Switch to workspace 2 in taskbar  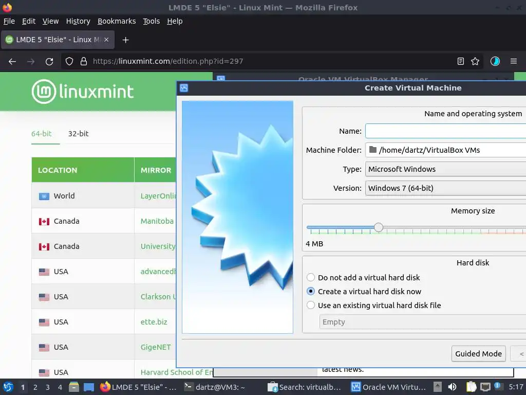click(x=35, y=387)
